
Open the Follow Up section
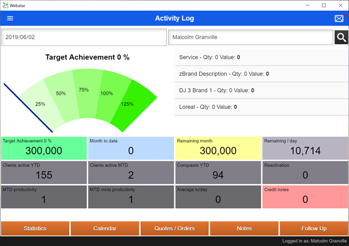point(314,228)
